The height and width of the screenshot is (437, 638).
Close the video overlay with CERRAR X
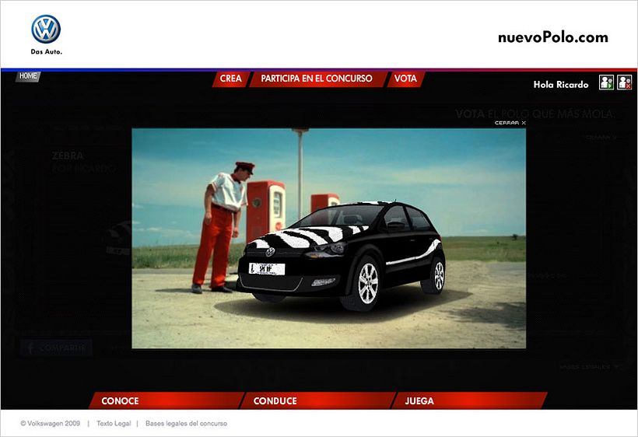click(x=510, y=123)
